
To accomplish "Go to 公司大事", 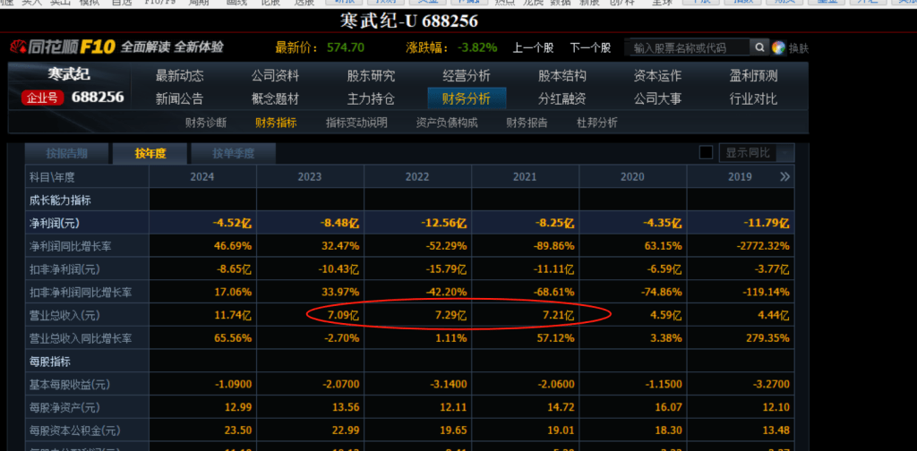I will [658, 98].
